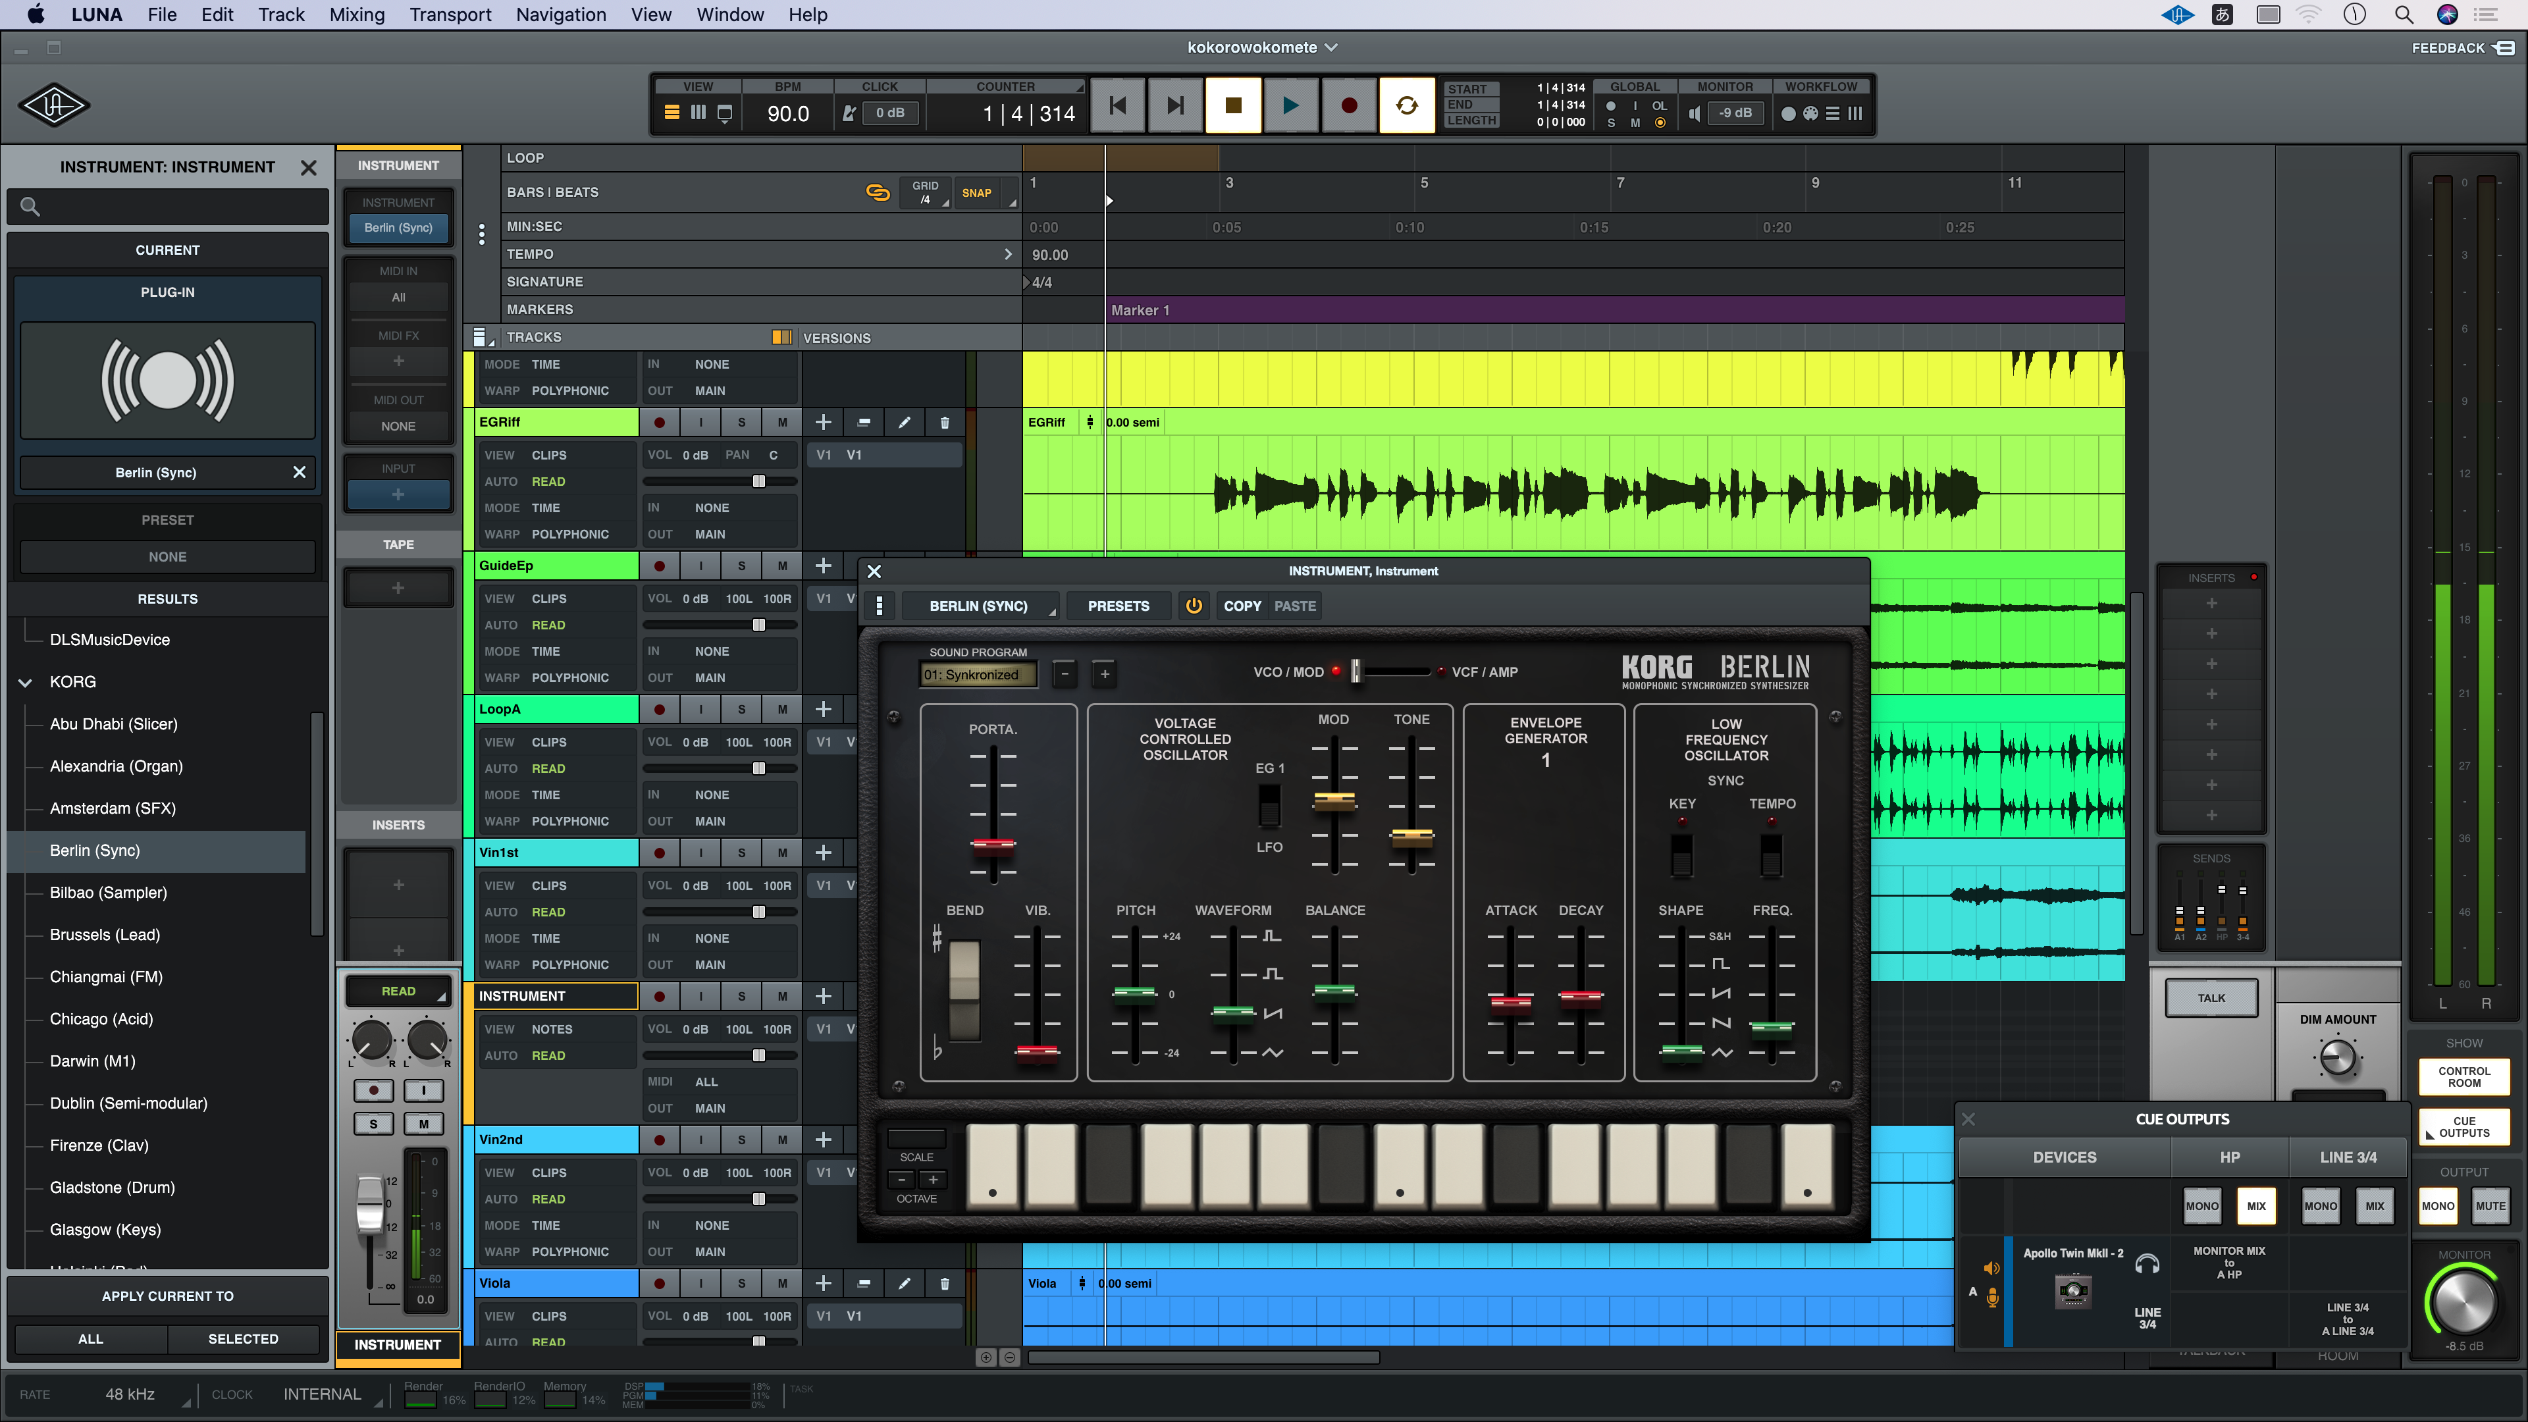The width and height of the screenshot is (2528, 1422).
Task: Click the OCTAVE plus button
Action: pos(934,1178)
